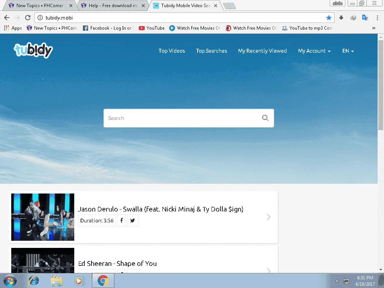Click the download arrow extension icon
Screen dimensions: 384x288
341,18
